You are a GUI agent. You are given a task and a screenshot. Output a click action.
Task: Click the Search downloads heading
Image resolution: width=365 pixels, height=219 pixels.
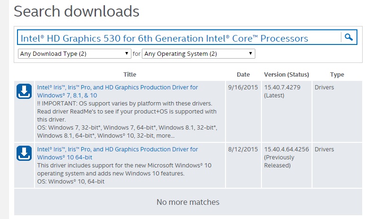coord(77,11)
